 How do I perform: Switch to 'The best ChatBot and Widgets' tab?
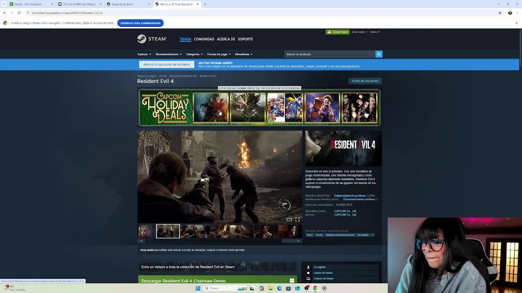point(79,4)
